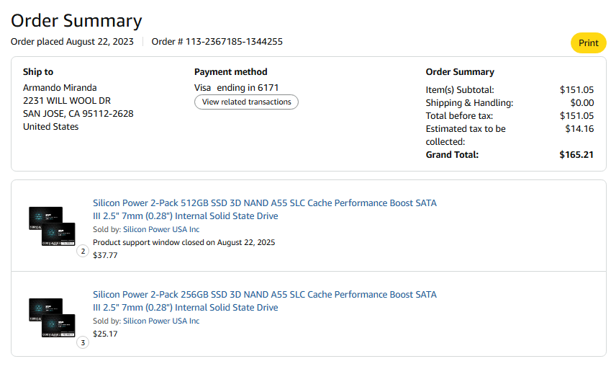Click the Grand Total amount $165.21
611x369 pixels.
(576, 155)
